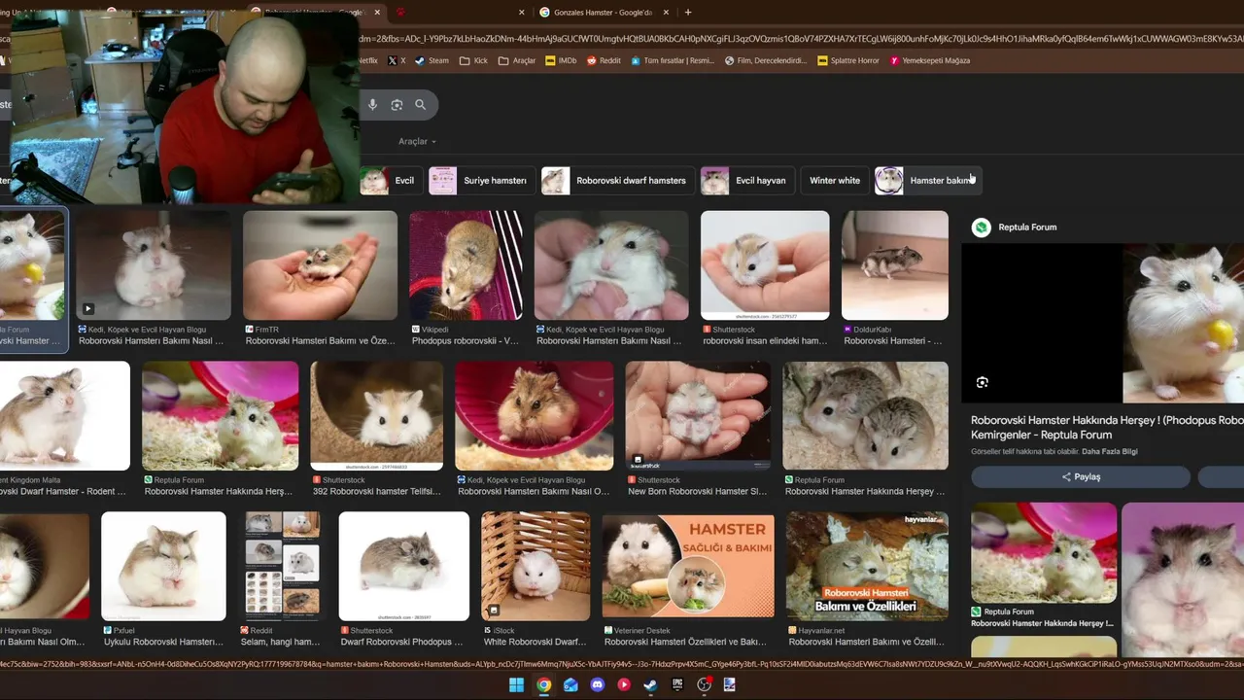Image resolution: width=1244 pixels, height=700 pixels.
Task: Open Roborovski Hamster Hakkında Herşey title link
Action: [1107, 428]
